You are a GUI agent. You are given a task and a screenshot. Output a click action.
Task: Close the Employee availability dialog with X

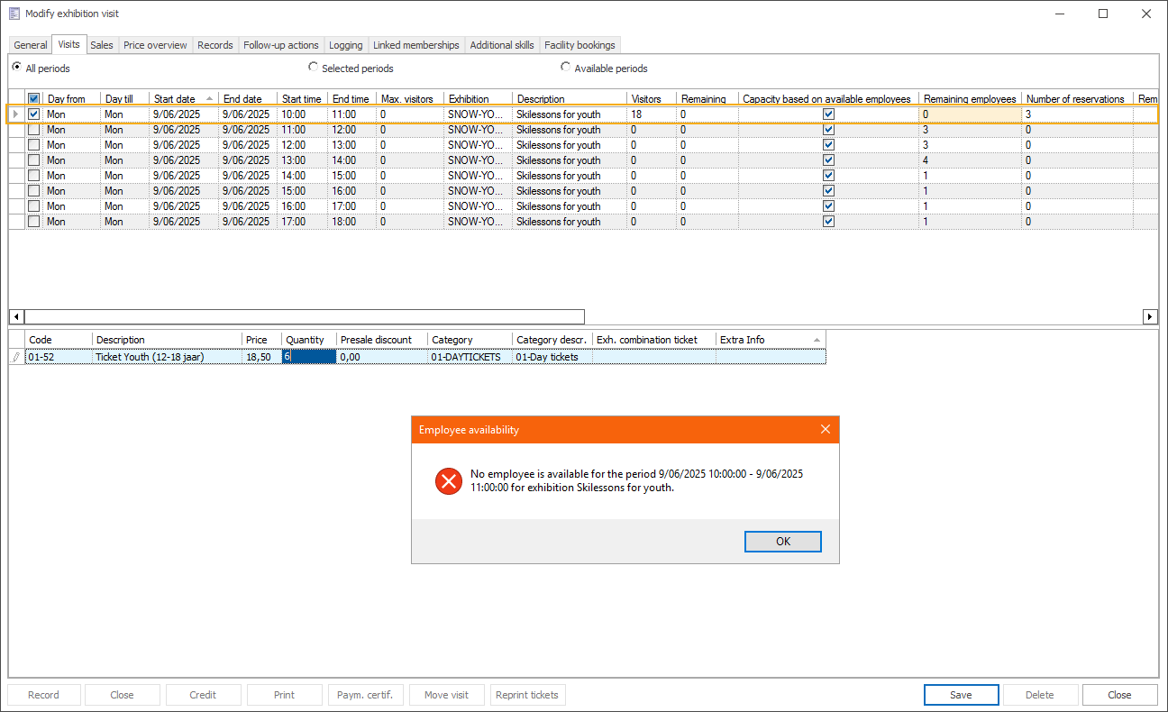tap(825, 430)
